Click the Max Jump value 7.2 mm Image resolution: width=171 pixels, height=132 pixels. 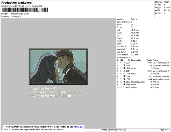point(134,52)
